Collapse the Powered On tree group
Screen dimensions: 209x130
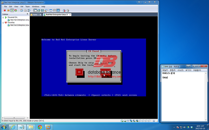(x=3, y=17)
